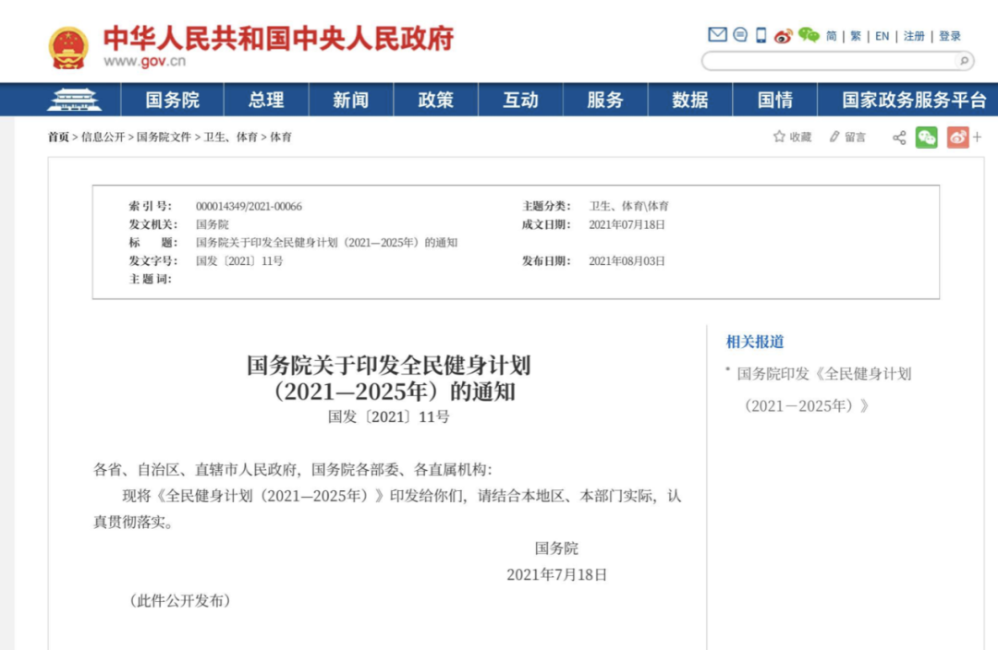Expand more sharing options with the plus sign
The height and width of the screenshot is (650, 998).
pyautogui.click(x=978, y=137)
